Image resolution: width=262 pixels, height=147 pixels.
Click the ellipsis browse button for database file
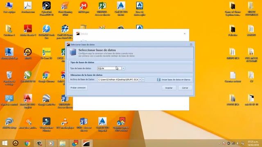coord(143,80)
